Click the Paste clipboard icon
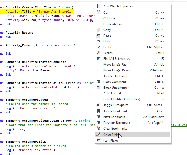 click(x=98, y=35)
